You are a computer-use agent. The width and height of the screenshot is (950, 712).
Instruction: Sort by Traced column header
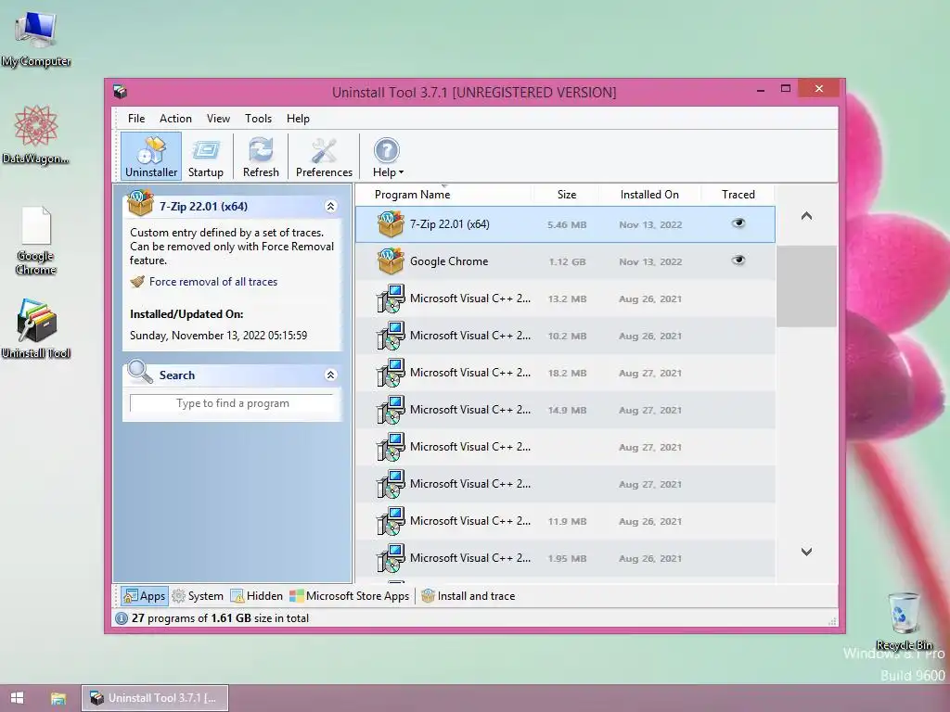click(x=738, y=195)
